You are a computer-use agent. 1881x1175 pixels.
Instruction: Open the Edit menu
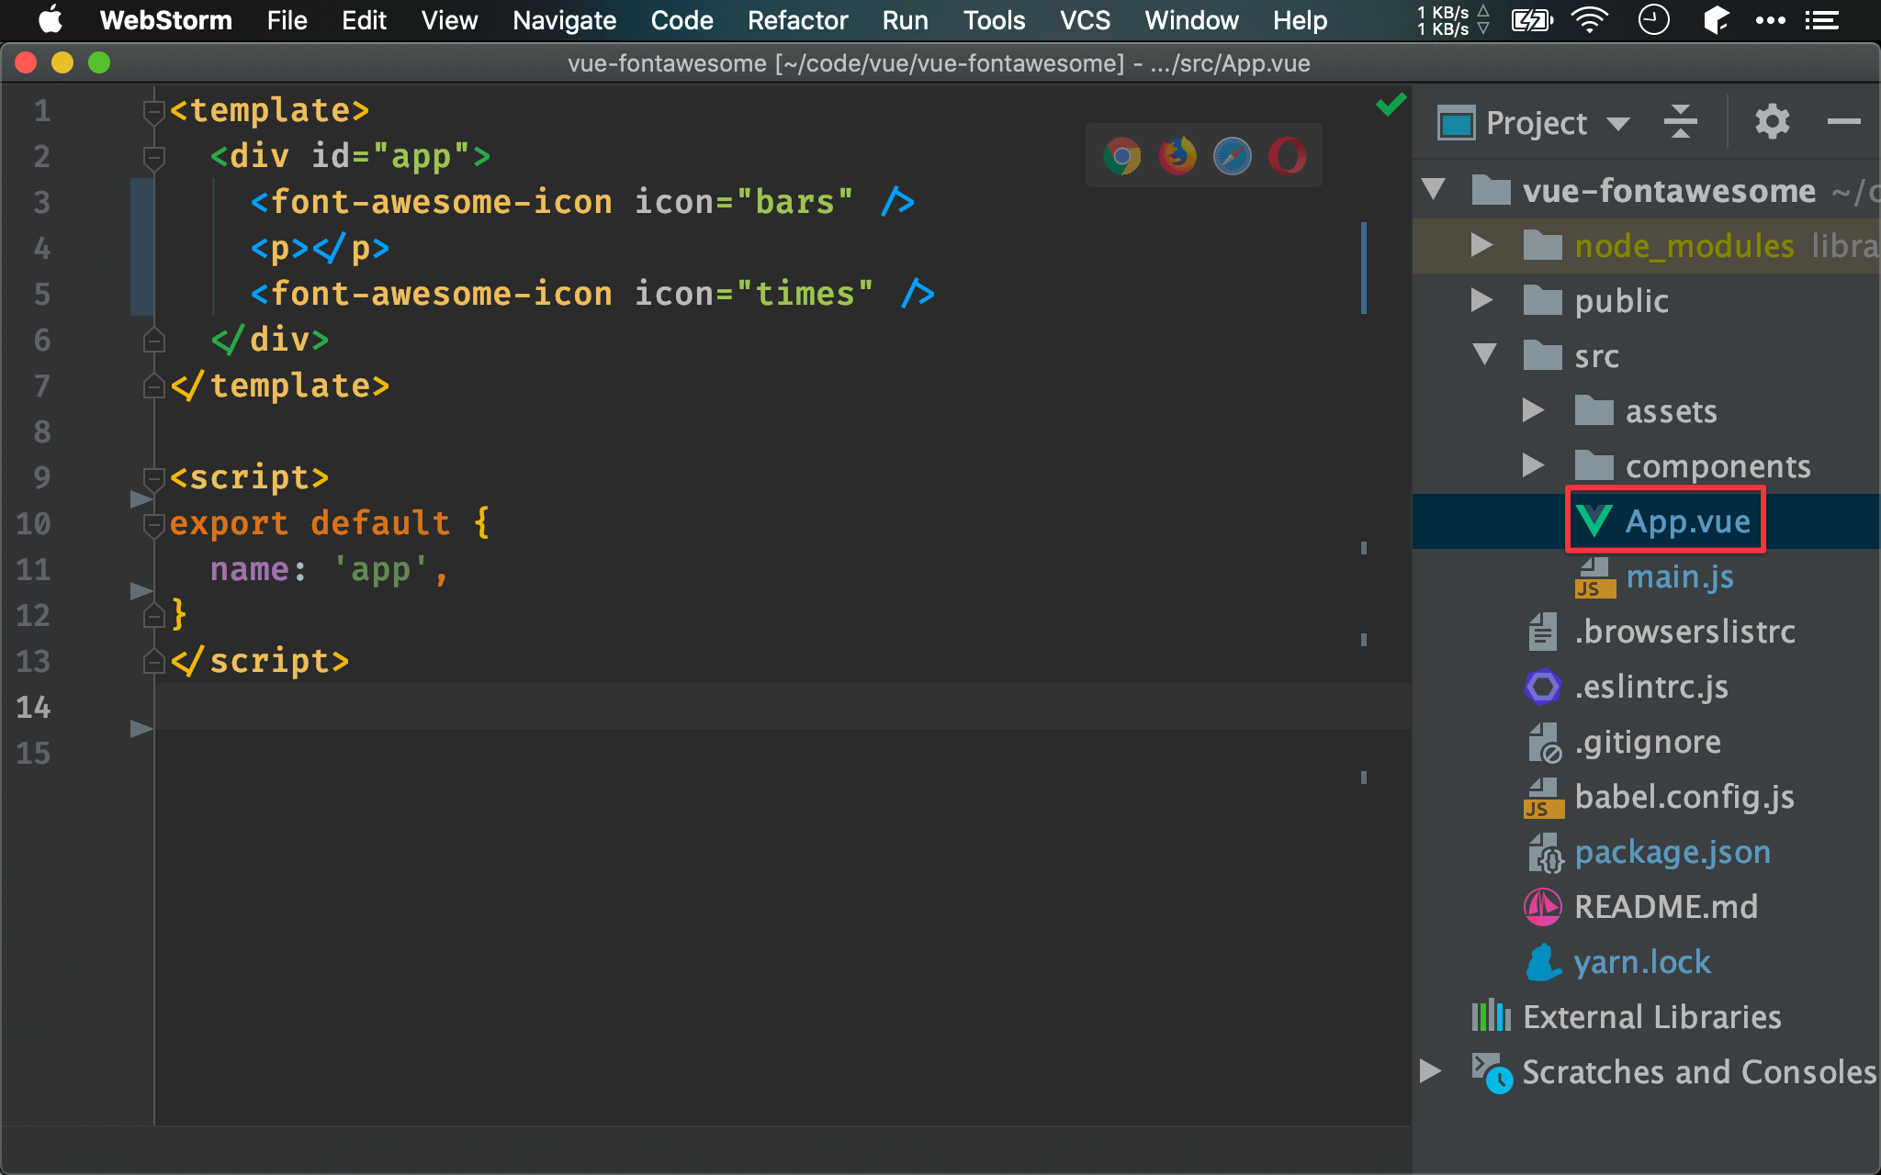(364, 20)
